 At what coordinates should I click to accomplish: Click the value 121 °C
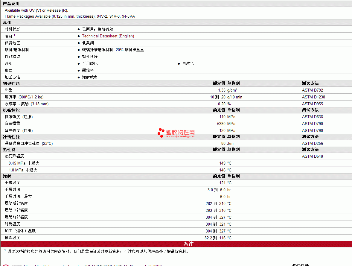point(225,183)
